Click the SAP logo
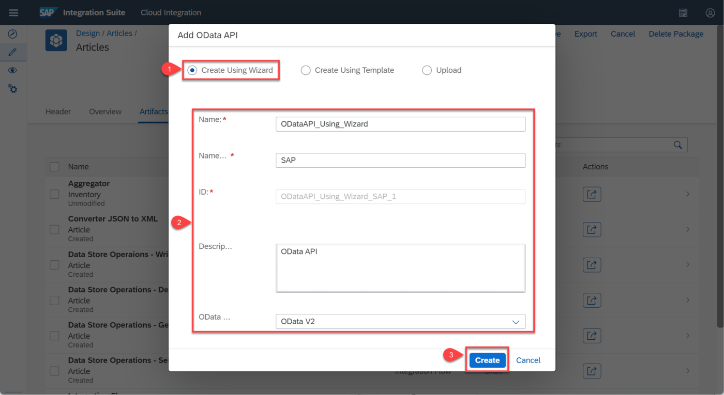 pos(48,12)
